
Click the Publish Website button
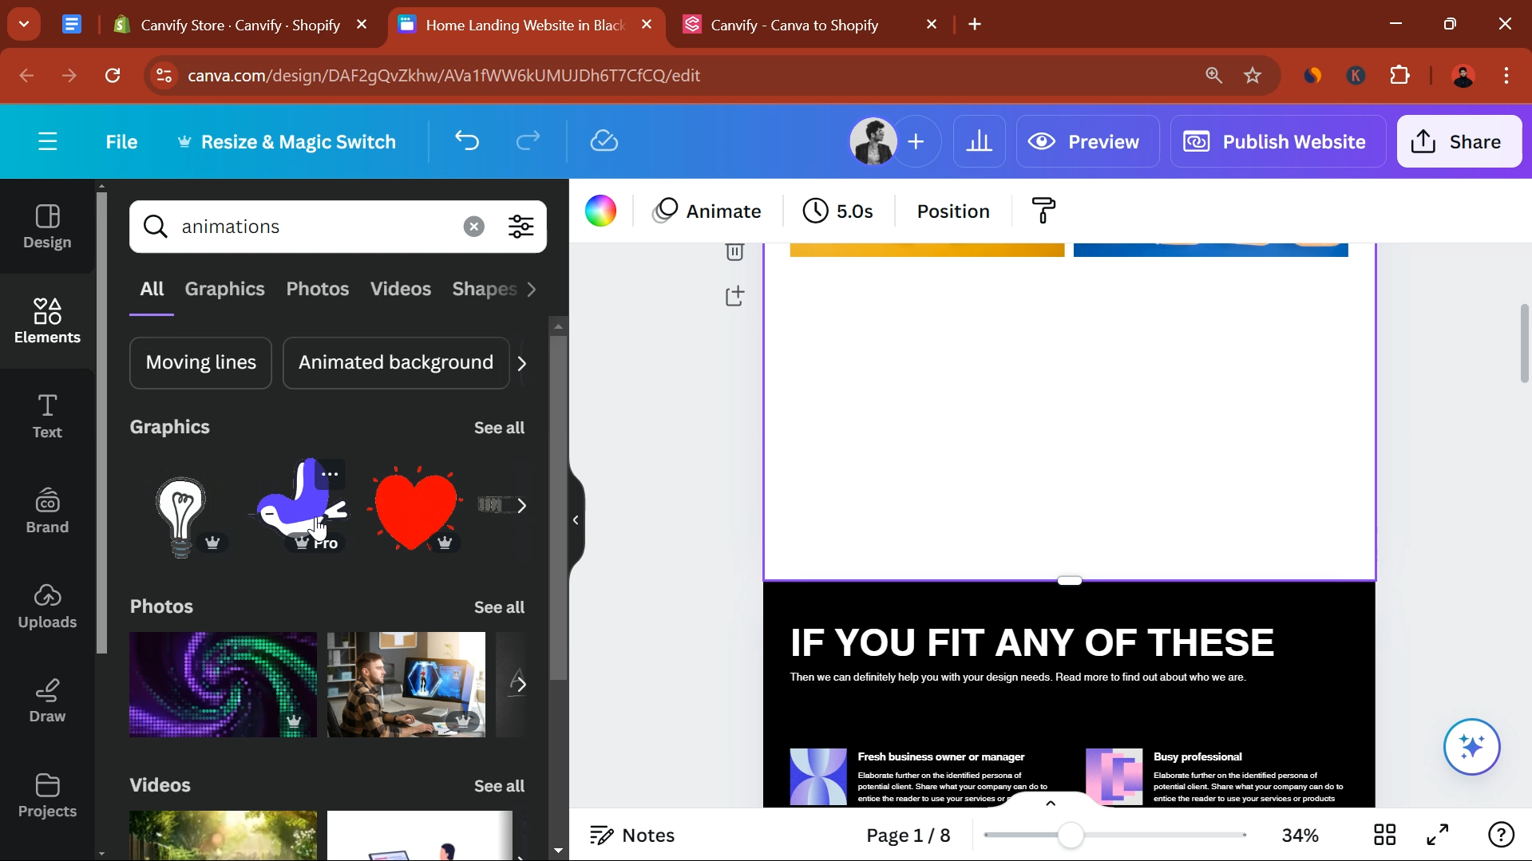(1277, 142)
